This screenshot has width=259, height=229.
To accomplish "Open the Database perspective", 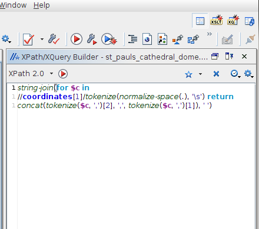I will pos(250,21).
